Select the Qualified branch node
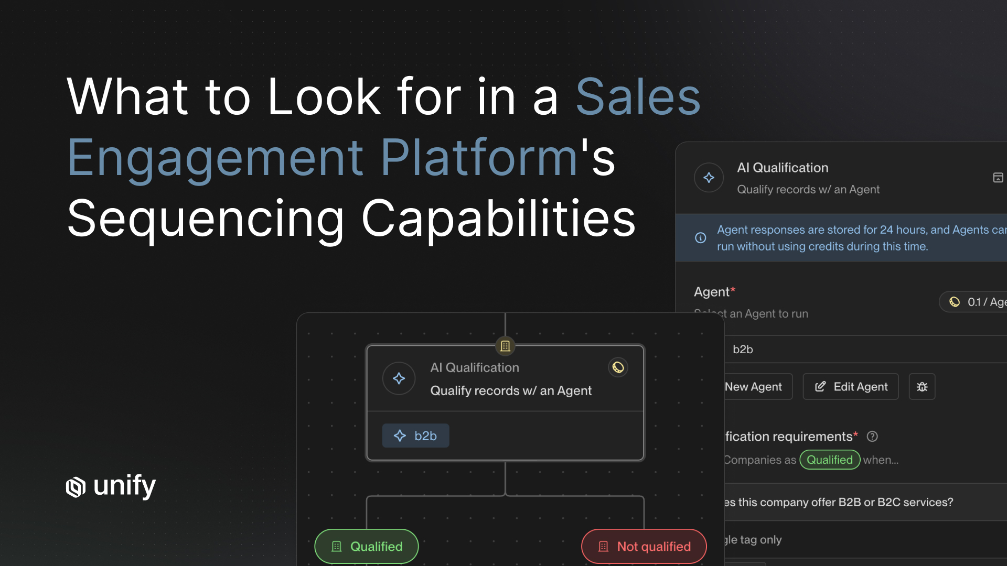This screenshot has height=566, width=1007. click(366, 547)
